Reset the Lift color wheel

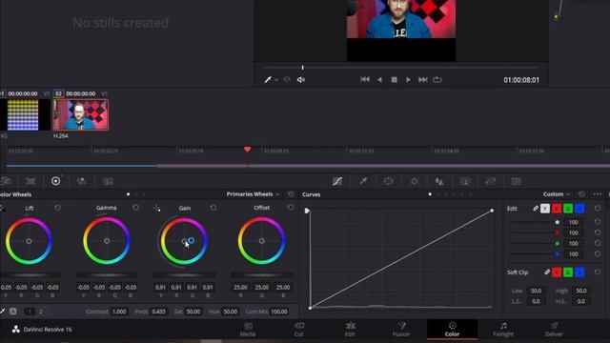pos(57,208)
